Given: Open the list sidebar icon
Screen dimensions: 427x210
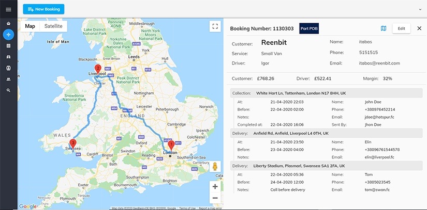Looking at the screenshot, I should (8, 46).
